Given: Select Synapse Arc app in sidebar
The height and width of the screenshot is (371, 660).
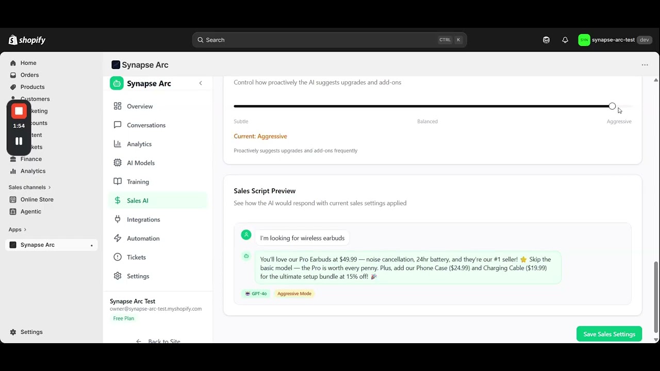Looking at the screenshot, I should (x=52, y=245).
